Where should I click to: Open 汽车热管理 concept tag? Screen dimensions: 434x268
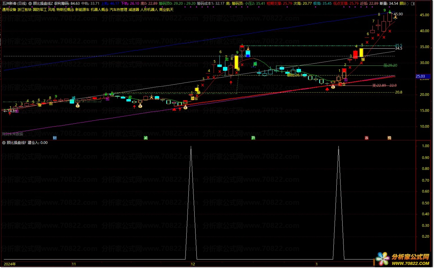pos(118,10)
